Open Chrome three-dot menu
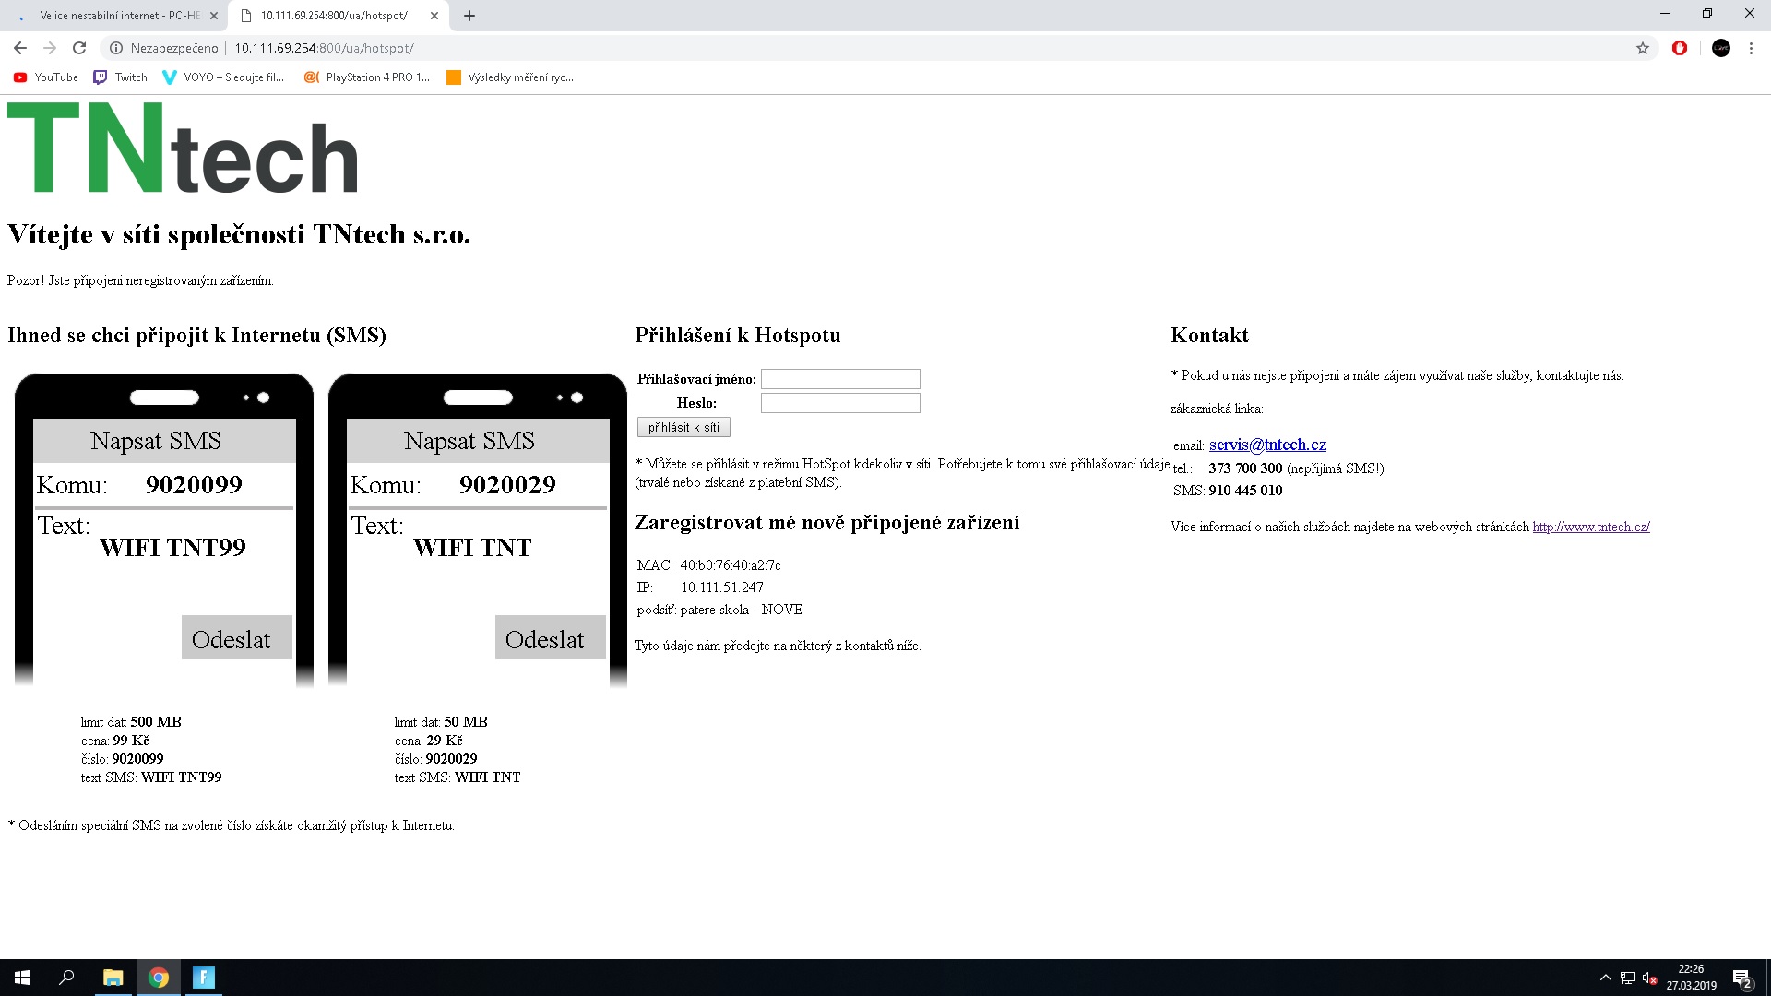1771x996 pixels. coord(1751,48)
